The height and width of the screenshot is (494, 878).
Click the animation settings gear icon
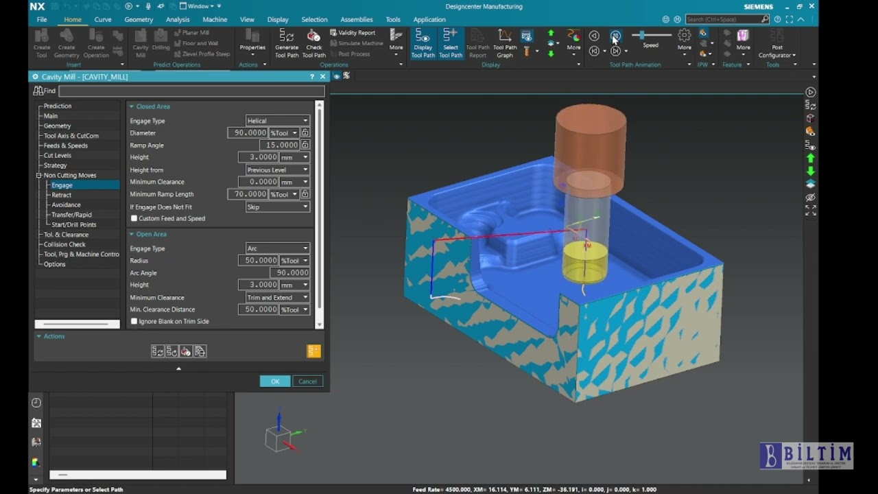tap(684, 35)
